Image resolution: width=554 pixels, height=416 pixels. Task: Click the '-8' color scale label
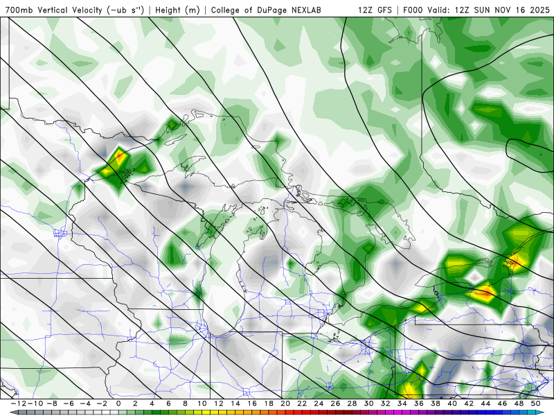click(x=52, y=404)
